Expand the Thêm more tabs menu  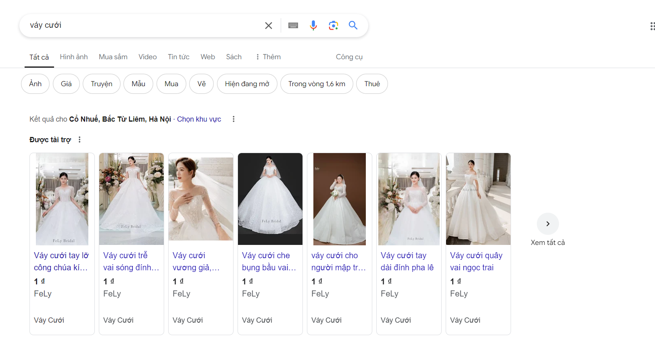pyautogui.click(x=268, y=57)
